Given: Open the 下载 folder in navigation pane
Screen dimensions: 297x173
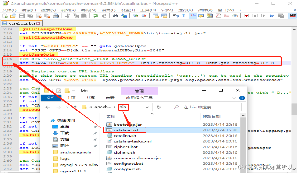Looking at the screenshot, I should pos(65,133).
